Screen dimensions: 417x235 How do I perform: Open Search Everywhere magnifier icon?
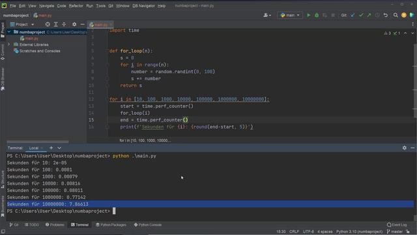tap(395, 15)
